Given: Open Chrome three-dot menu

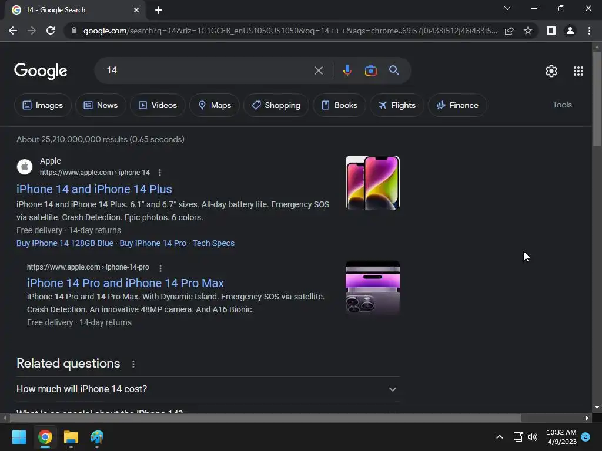Looking at the screenshot, I should (589, 31).
